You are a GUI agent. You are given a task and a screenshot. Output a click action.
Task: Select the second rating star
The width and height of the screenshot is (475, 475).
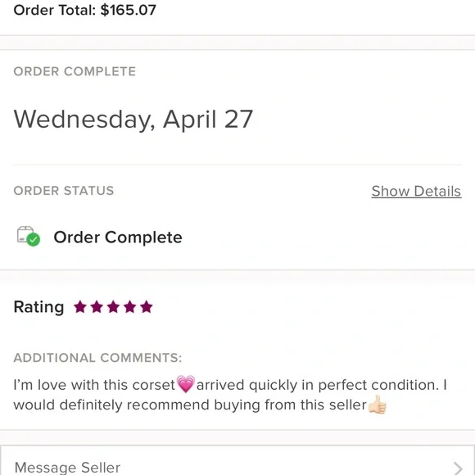coord(97,306)
